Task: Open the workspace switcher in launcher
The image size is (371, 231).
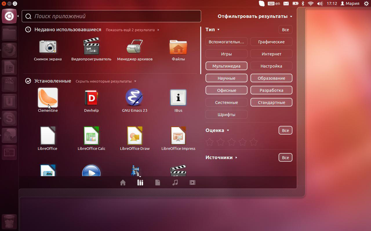Action: [x=9, y=152]
